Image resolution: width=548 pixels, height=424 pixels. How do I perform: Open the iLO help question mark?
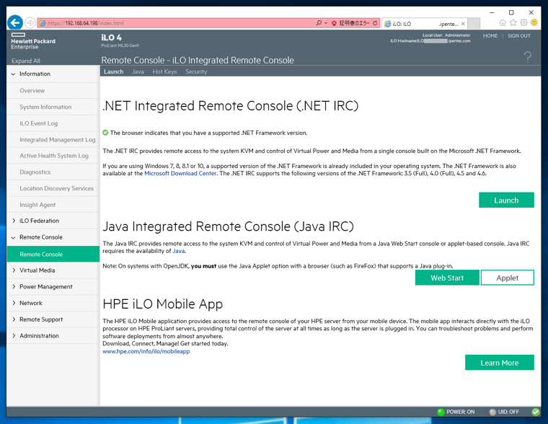point(528,57)
